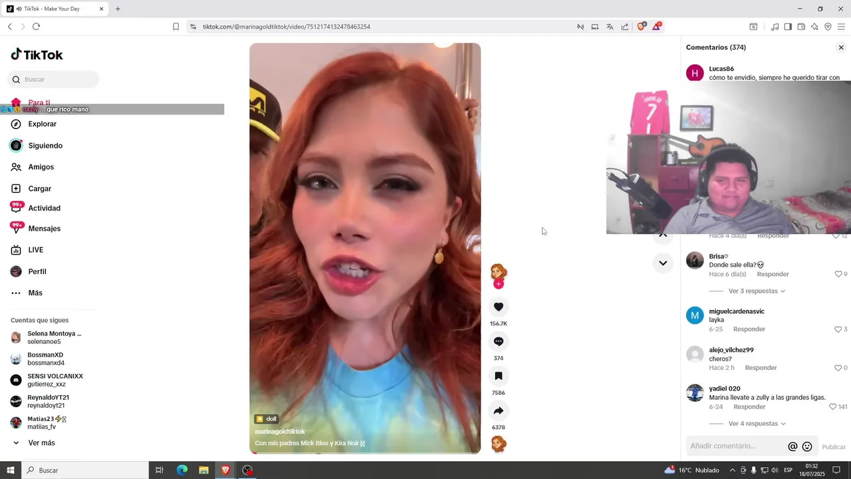The image size is (851, 479).
Task: Open comments via the speech bubble icon
Action: coord(499,341)
